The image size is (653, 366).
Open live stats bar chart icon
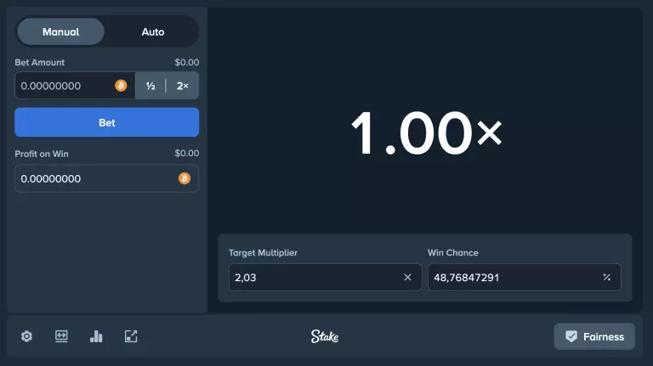[96, 336]
